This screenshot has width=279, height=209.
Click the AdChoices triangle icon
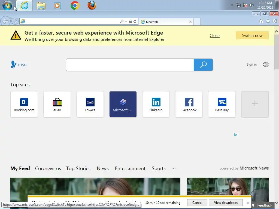236,135
